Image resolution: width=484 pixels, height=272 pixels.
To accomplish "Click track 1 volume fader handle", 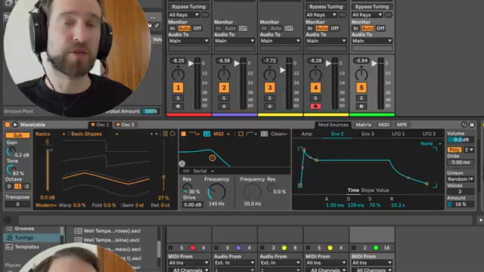I will [191, 63].
